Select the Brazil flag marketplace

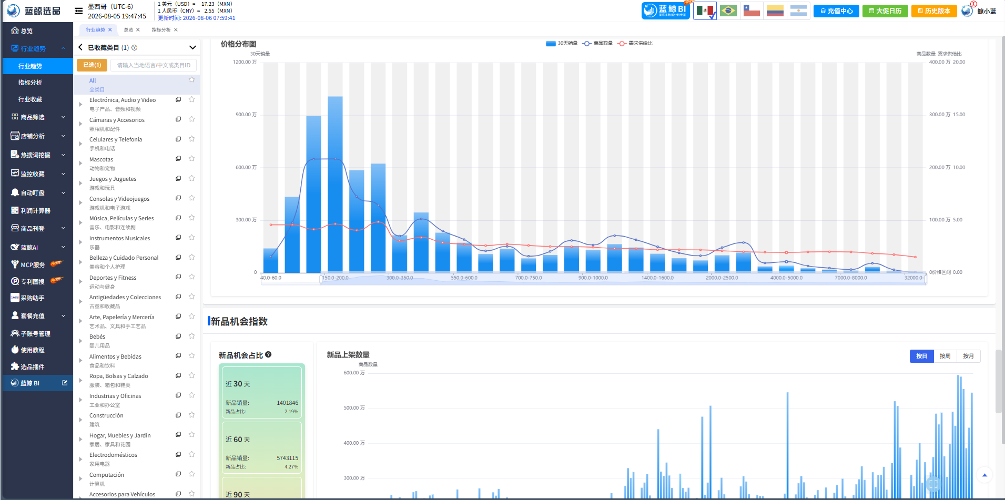pos(728,11)
